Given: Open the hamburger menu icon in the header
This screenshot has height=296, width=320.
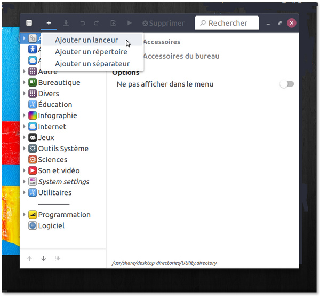Looking at the screenshot, I should coord(29,23).
